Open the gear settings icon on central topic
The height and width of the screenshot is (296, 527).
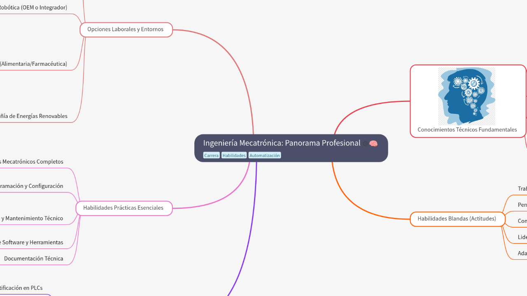coord(365,143)
